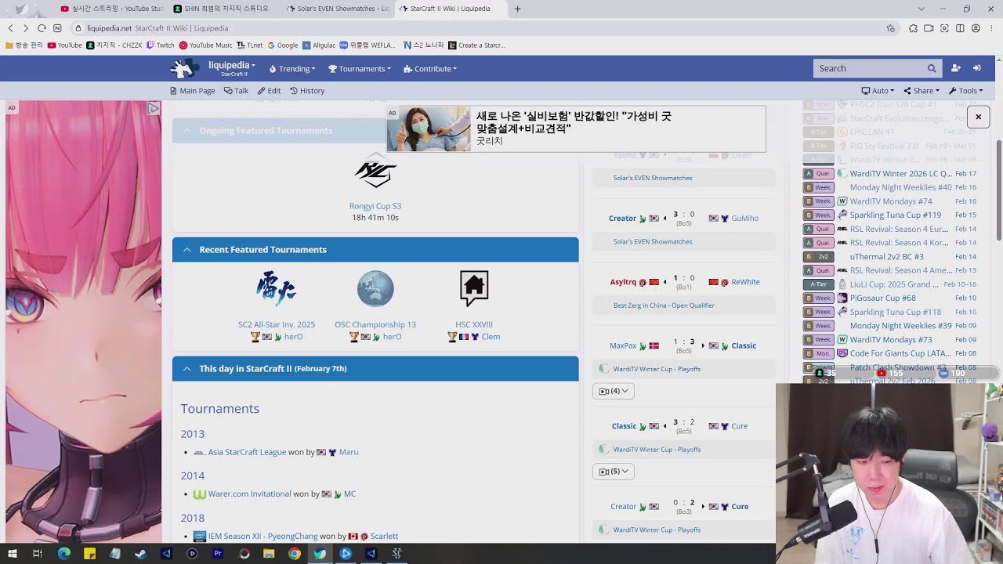Image resolution: width=1003 pixels, height=564 pixels.
Task: Open WardiTV Winter 2026 LC Q... entry
Action: tap(901, 174)
